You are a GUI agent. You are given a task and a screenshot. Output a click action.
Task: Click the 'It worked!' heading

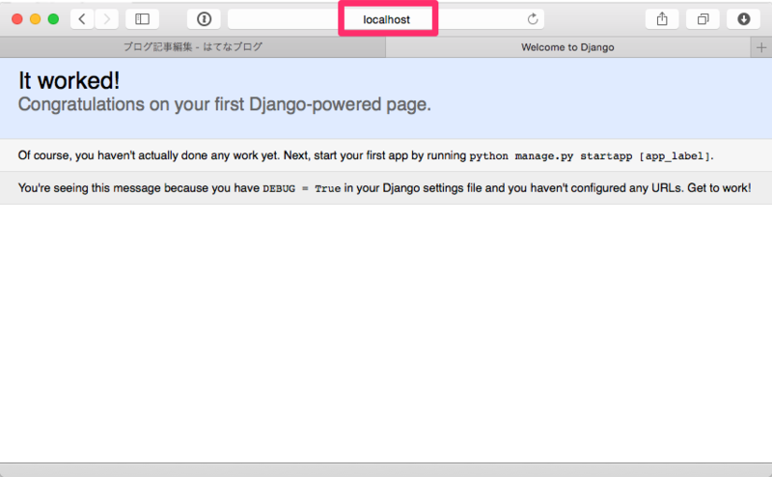click(x=69, y=81)
